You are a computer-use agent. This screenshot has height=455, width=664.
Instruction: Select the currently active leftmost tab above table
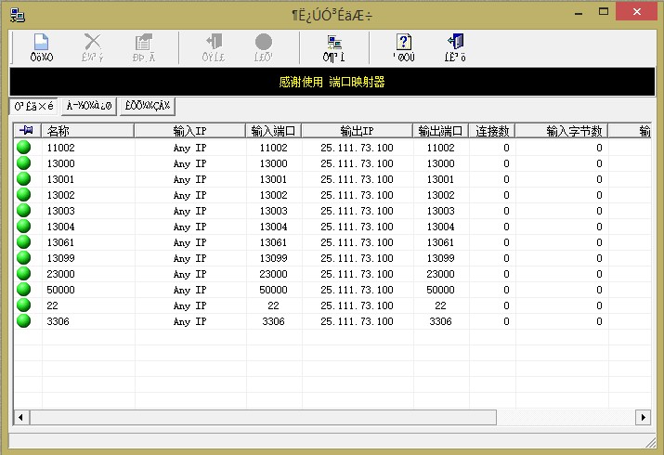pos(33,106)
